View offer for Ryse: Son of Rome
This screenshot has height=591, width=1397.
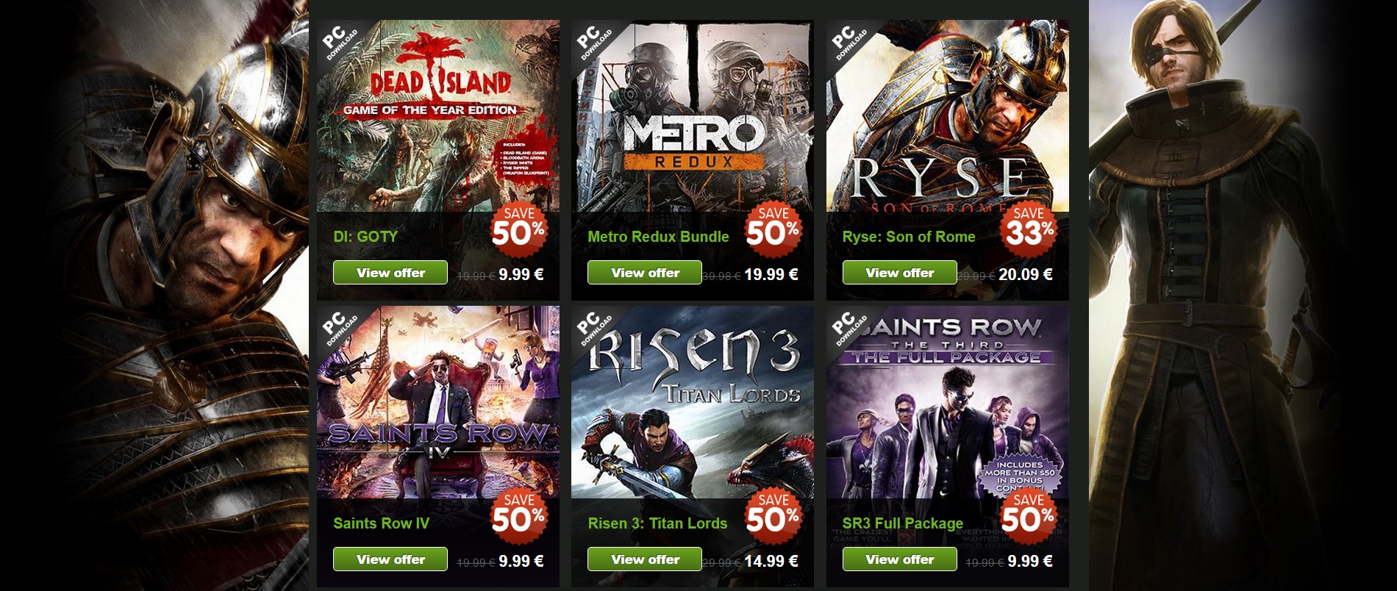click(900, 273)
